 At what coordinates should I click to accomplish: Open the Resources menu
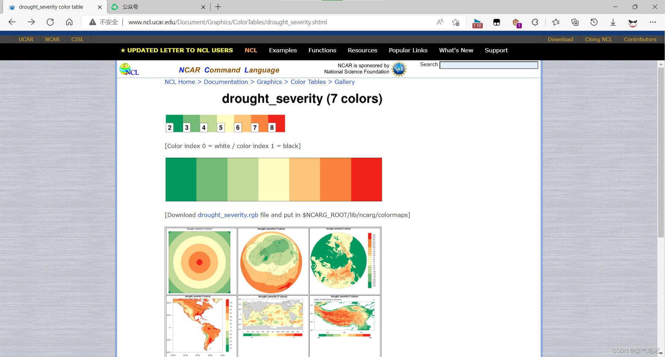coord(362,50)
